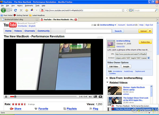This screenshot has height=115, width=159.
Task: Open the File menu
Action: coord(2,6)
